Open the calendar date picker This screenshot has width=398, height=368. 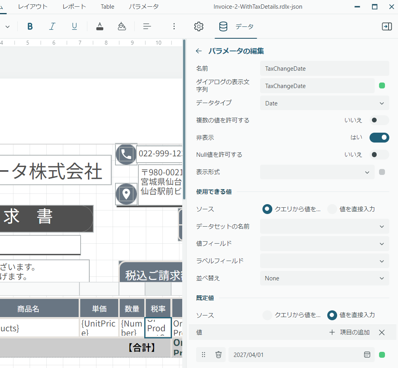coord(367,355)
